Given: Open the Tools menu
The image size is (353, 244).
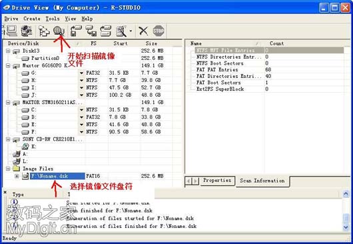Looking at the screenshot, I should coord(53,19).
